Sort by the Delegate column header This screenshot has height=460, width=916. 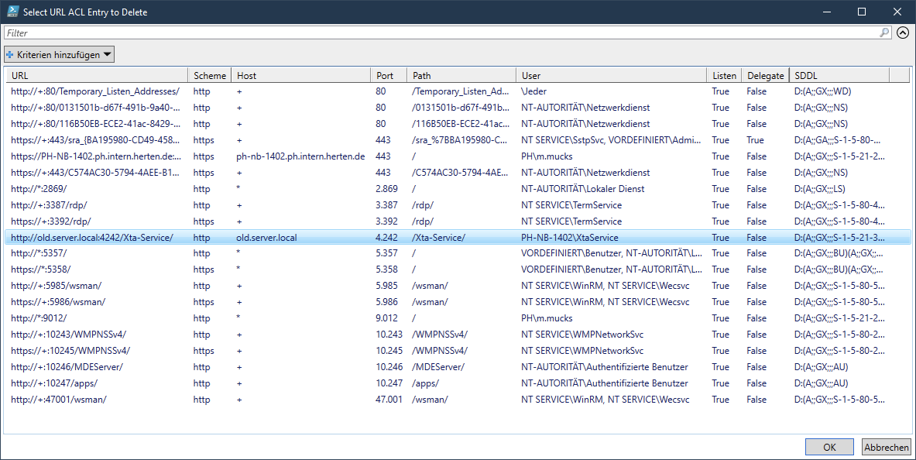765,75
